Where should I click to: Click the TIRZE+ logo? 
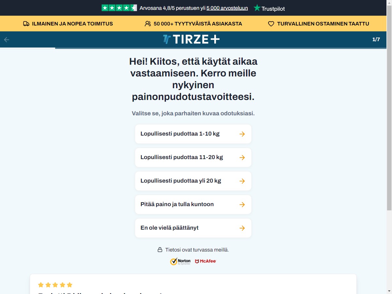(191, 40)
